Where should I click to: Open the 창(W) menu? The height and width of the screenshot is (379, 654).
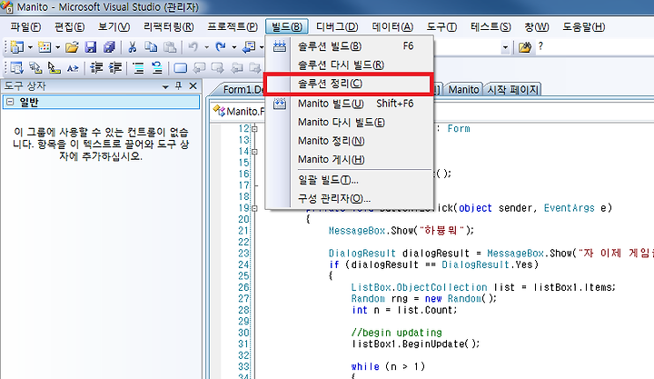pos(537,27)
